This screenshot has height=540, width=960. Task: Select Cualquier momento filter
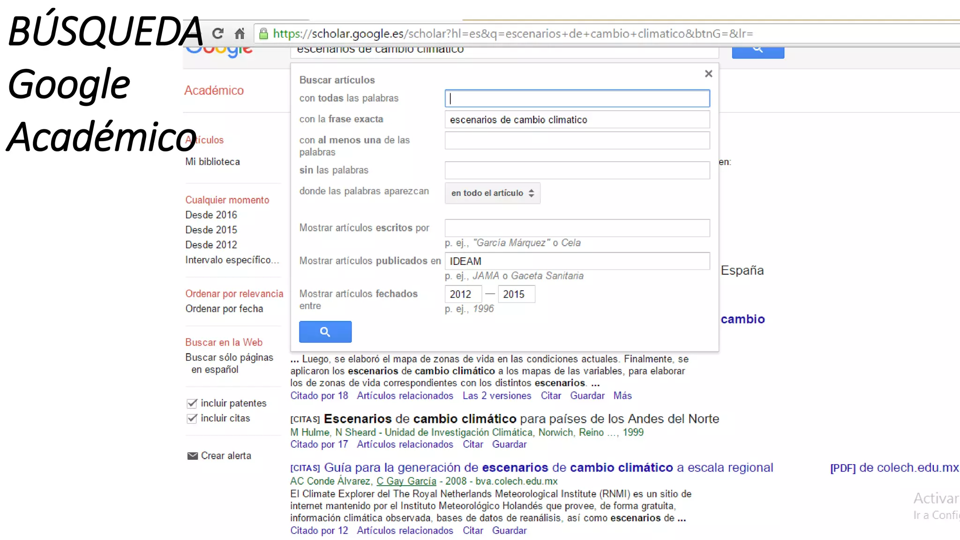227,200
